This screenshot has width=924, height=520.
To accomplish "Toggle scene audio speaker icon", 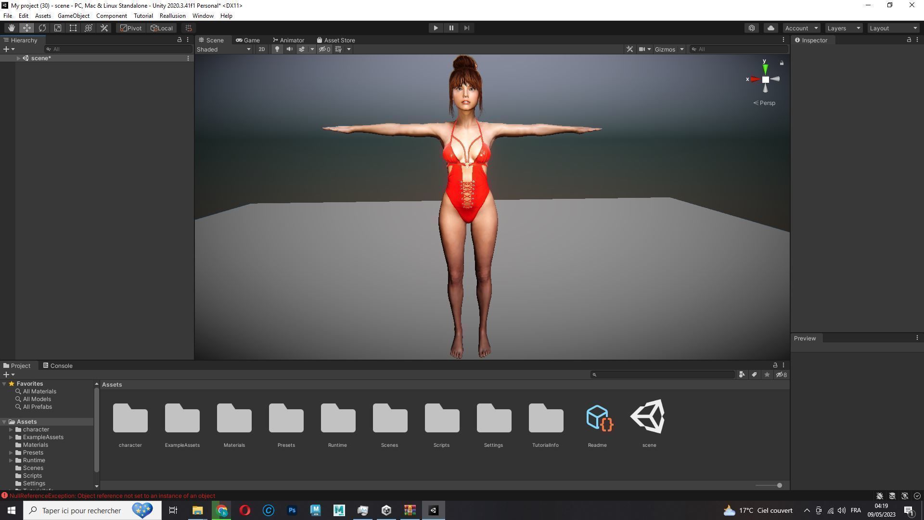I will coord(289,49).
